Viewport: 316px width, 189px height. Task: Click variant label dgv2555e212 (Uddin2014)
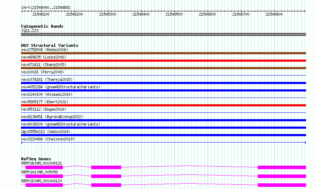[x=46, y=132]
